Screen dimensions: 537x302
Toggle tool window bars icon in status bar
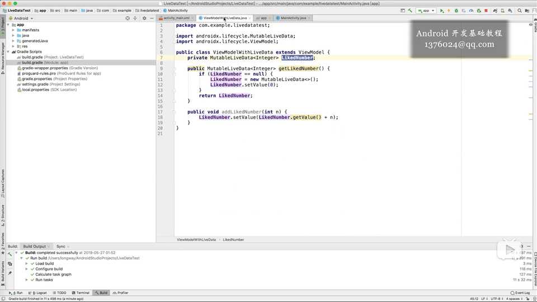tap(3, 299)
